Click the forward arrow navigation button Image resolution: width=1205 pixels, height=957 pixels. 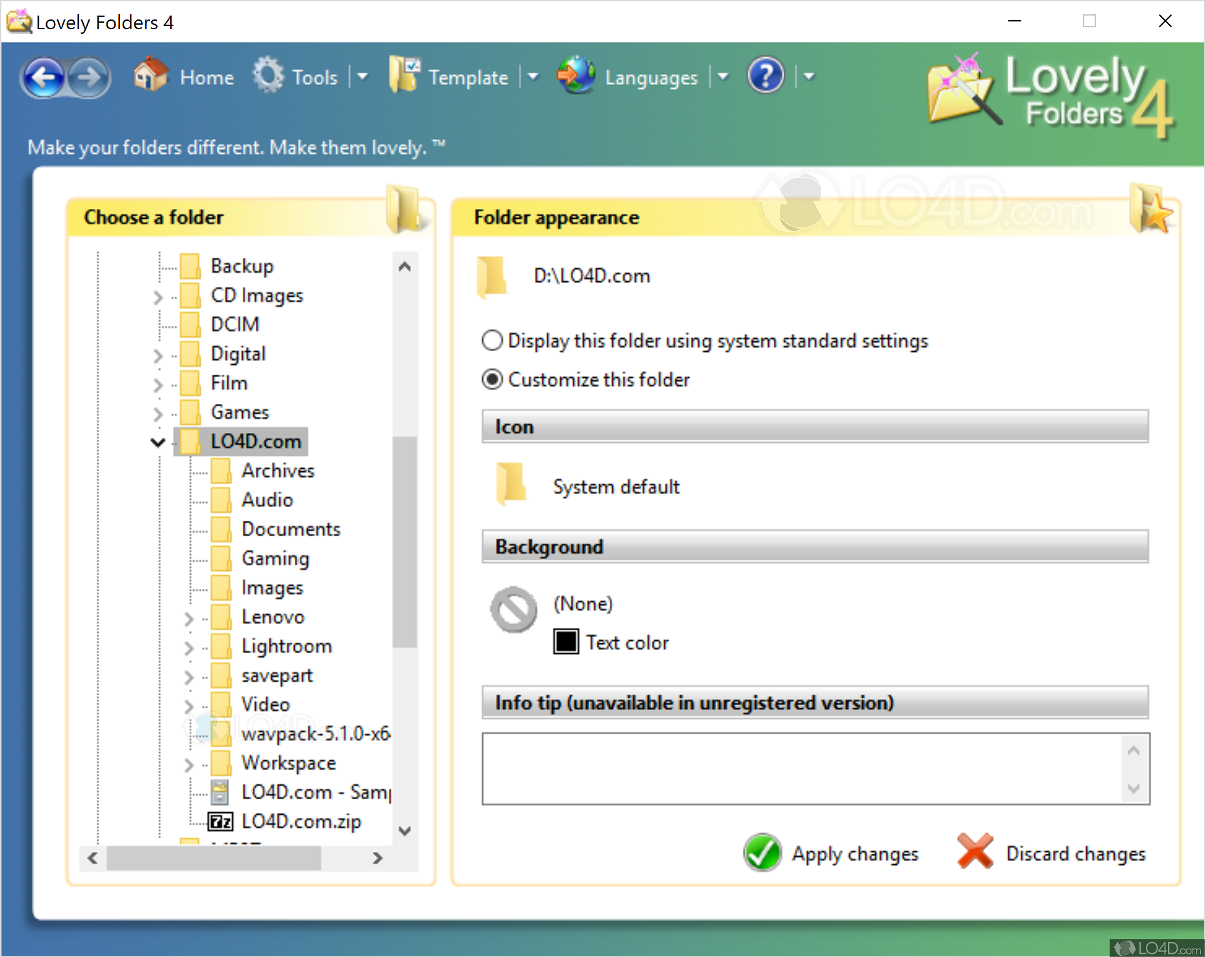click(89, 77)
